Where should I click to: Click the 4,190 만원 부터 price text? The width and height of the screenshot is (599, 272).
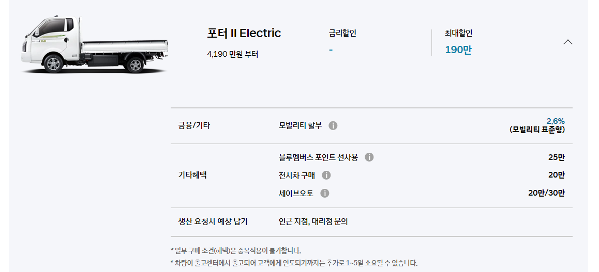pyautogui.click(x=233, y=55)
